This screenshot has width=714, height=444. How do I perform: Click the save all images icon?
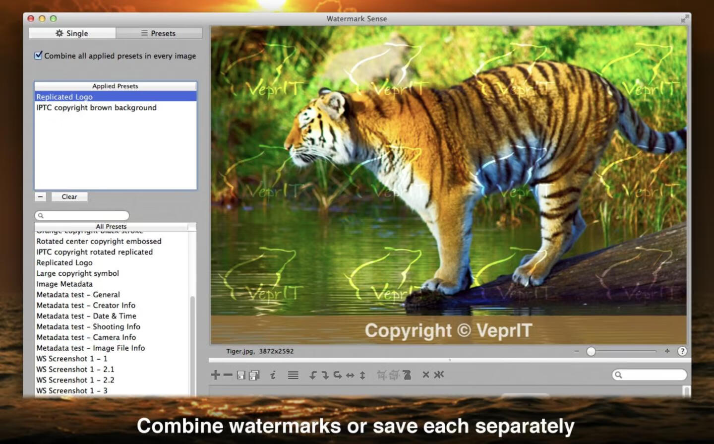click(x=254, y=375)
